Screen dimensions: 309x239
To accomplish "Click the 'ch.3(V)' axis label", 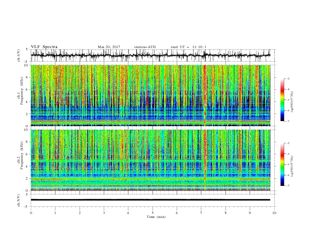I will [19, 201].
